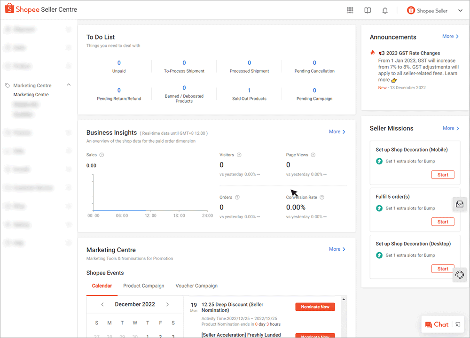Click the megaphone icon beside GST announcement
The width and height of the screenshot is (470, 338).
pos(381,53)
